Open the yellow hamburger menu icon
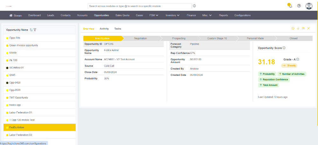This screenshot has width=318, height=145. click(303, 28)
